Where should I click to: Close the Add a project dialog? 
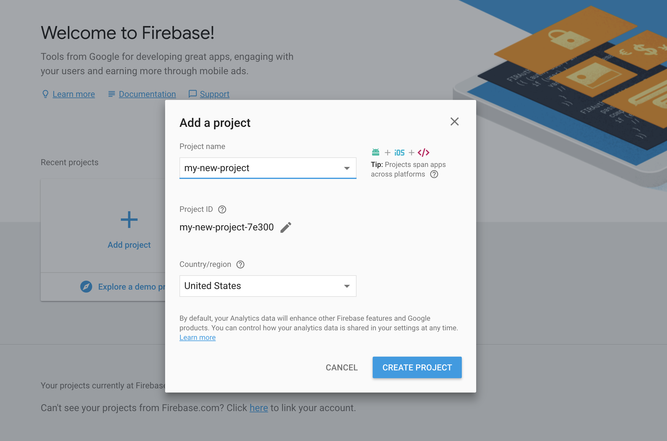pyautogui.click(x=454, y=121)
